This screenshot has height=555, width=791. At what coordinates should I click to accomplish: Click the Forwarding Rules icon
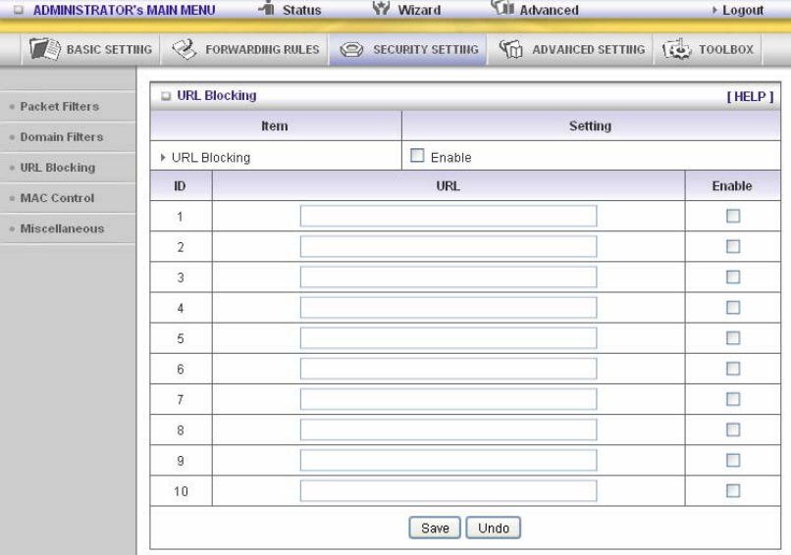[x=185, y=49]
